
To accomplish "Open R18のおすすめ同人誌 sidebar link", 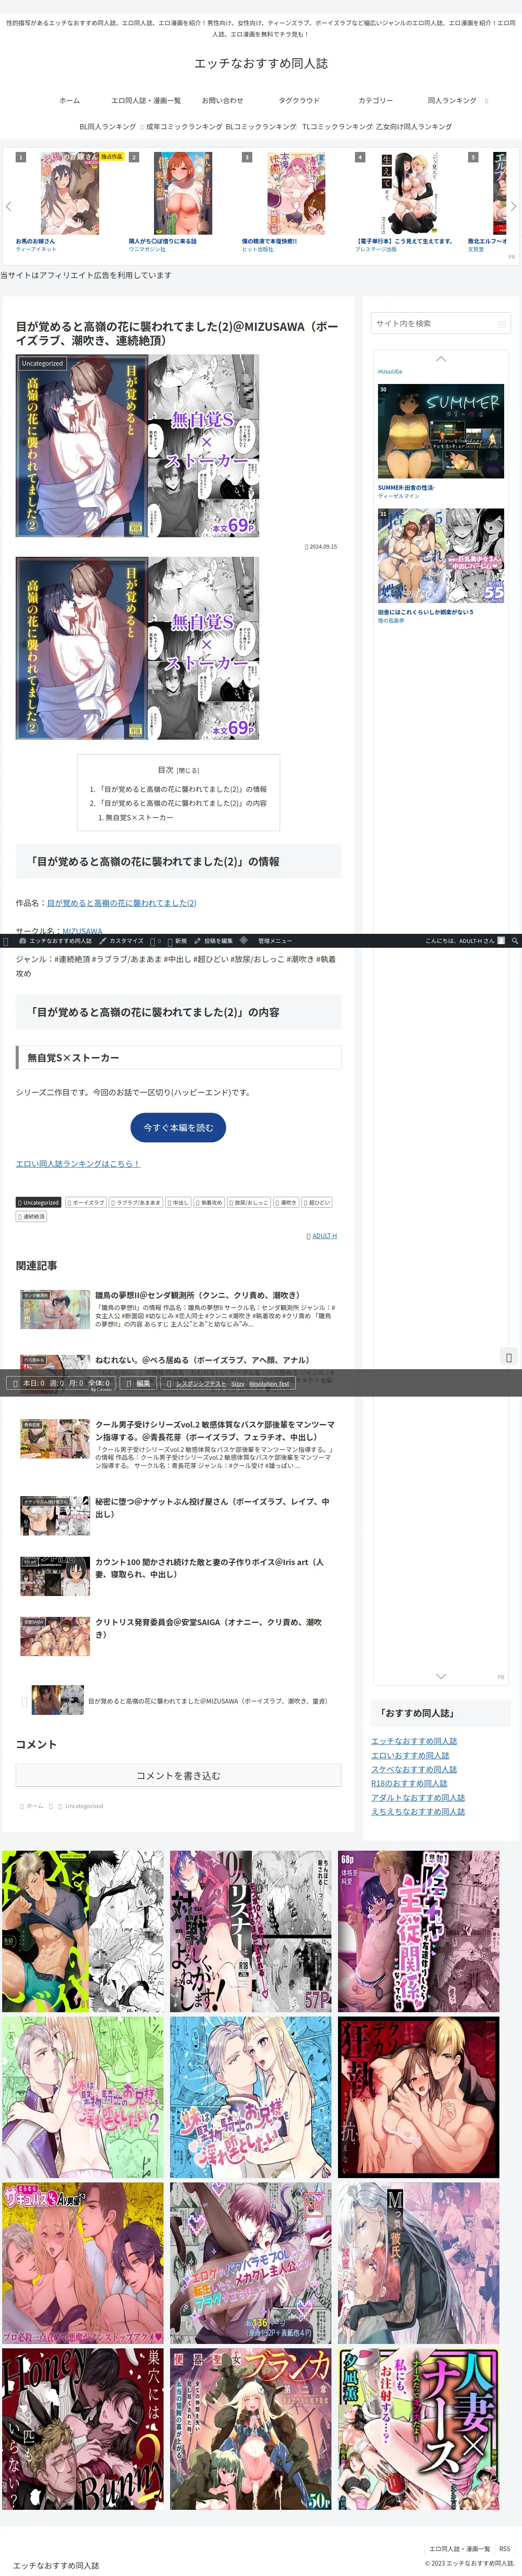I will pyautogui.click(x=409, y=1783).
